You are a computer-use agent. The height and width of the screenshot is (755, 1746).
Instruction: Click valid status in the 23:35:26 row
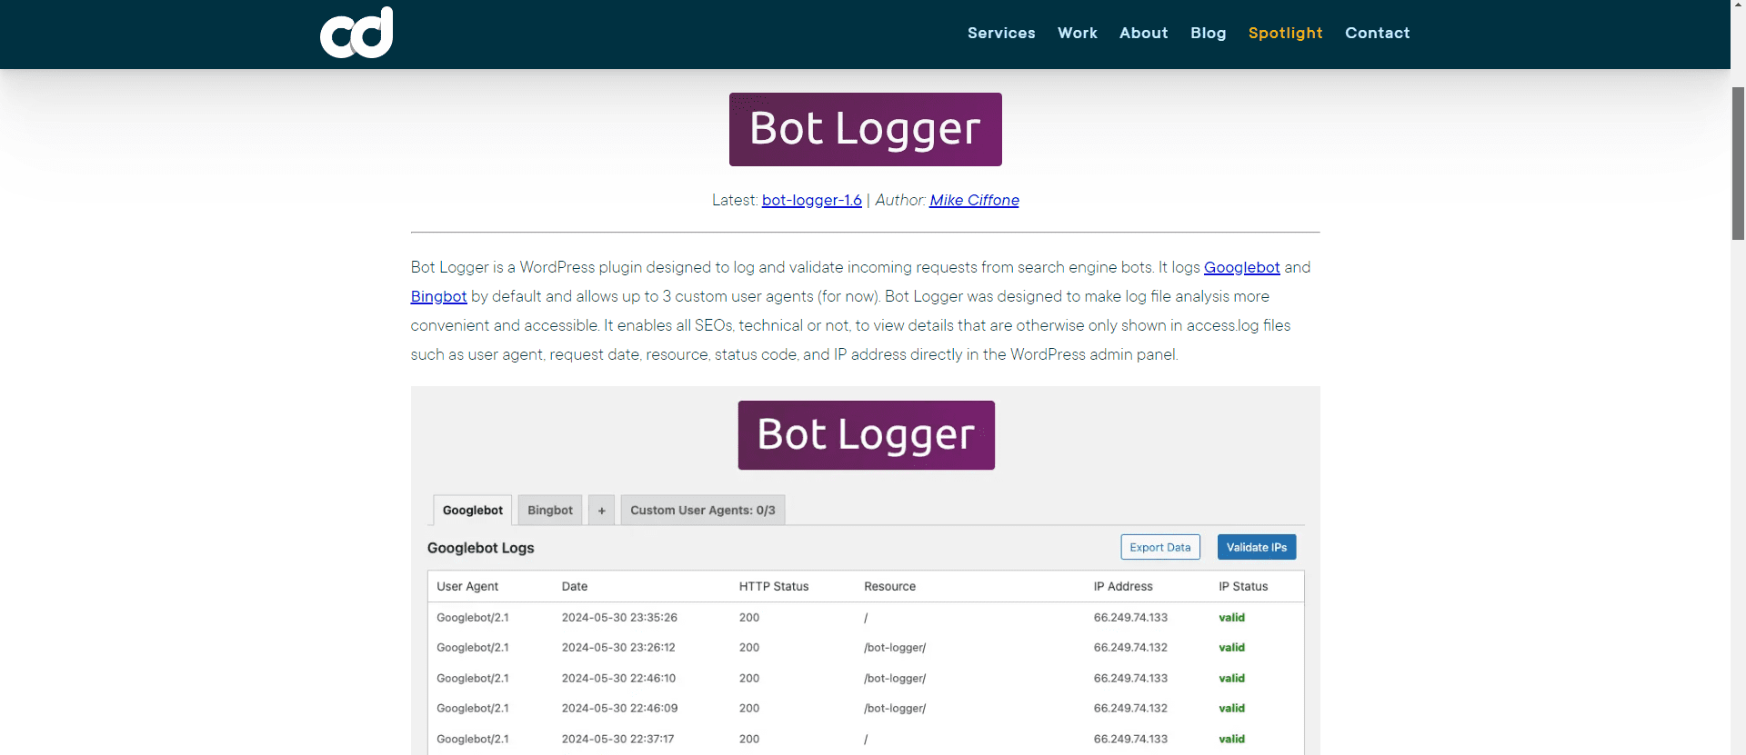coord(1231,617)
